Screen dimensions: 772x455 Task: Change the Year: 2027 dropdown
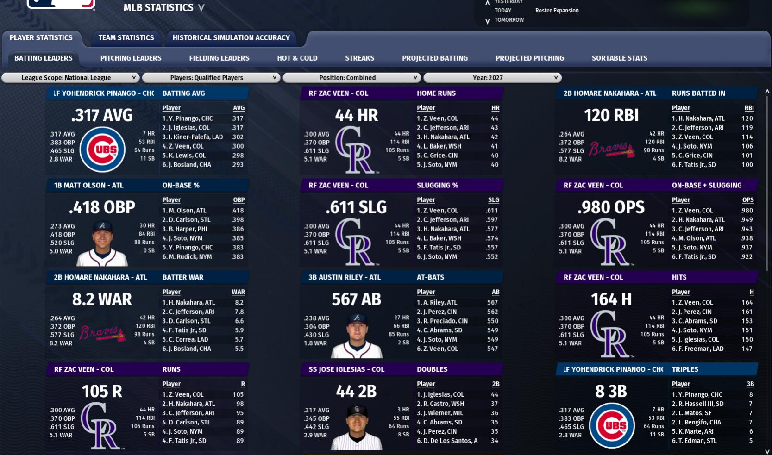point(493,78)
